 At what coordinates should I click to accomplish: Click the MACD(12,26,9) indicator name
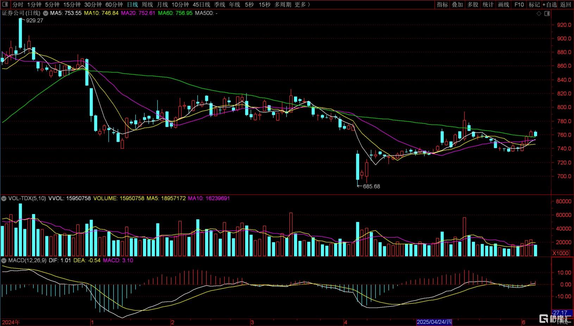[27, 261]
